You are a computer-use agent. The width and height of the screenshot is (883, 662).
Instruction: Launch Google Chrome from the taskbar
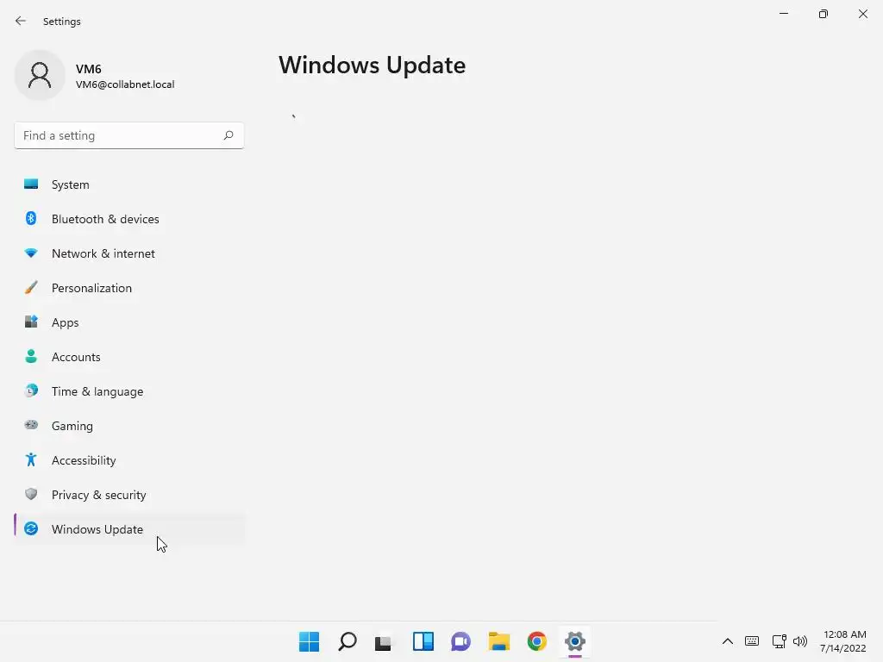click(536, 641)
